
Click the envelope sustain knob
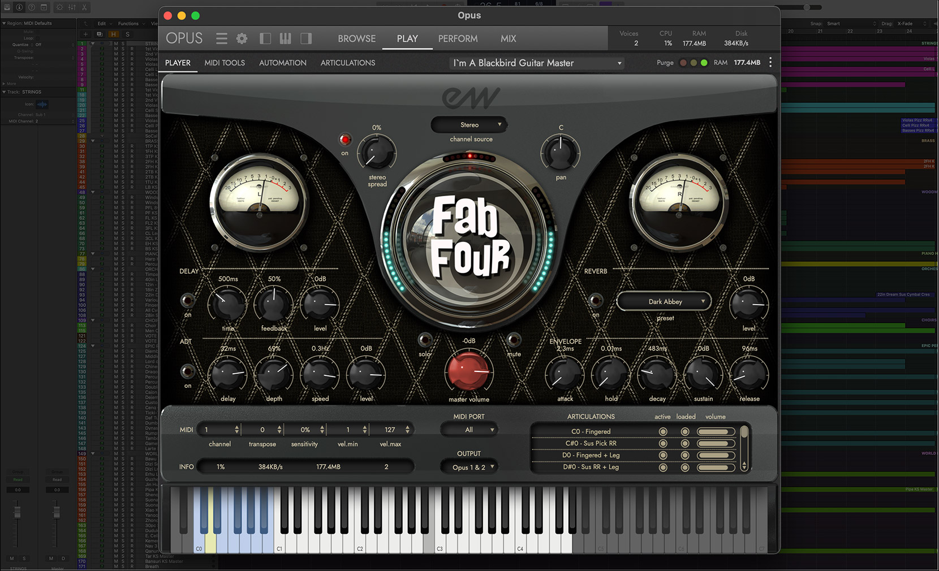pyautogui.click(x=703, y=374)
